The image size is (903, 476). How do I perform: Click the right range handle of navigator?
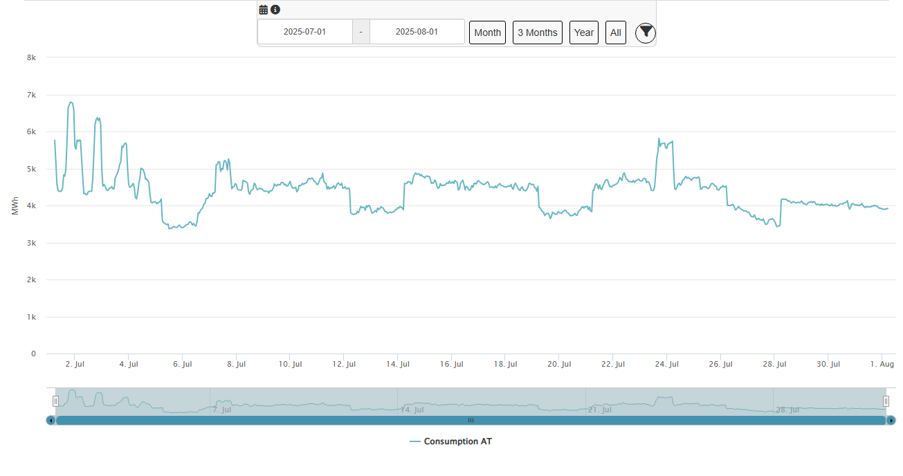click(x=886, y=401)
